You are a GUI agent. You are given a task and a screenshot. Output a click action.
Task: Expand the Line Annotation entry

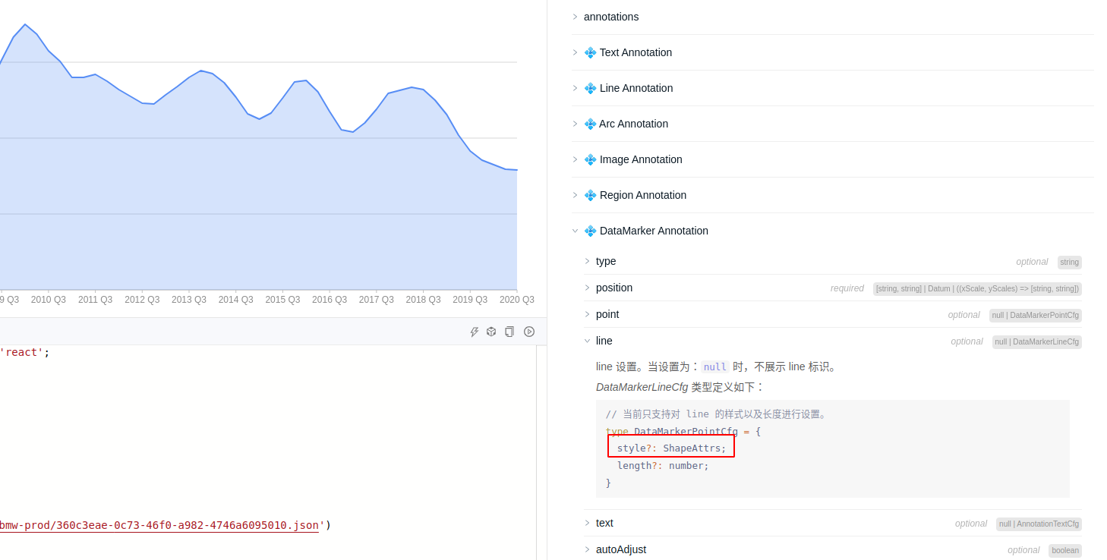point(575,88)
